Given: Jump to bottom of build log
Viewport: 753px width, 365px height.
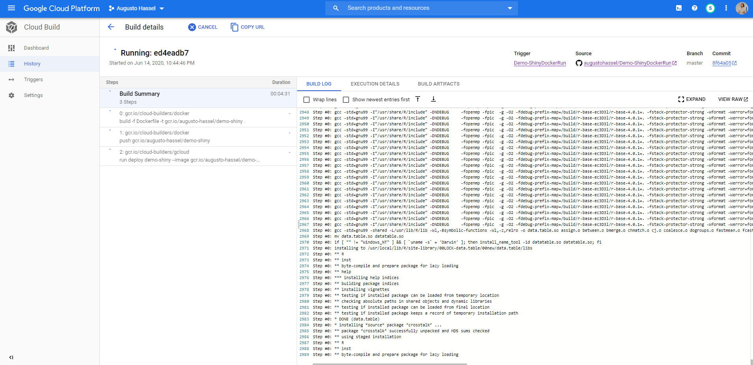Looking at the screenshot, I should tap(433, 99).
